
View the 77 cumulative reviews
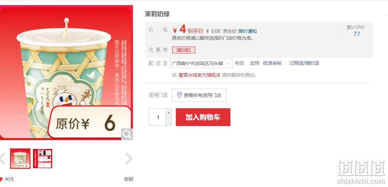[x=356, y=34]
